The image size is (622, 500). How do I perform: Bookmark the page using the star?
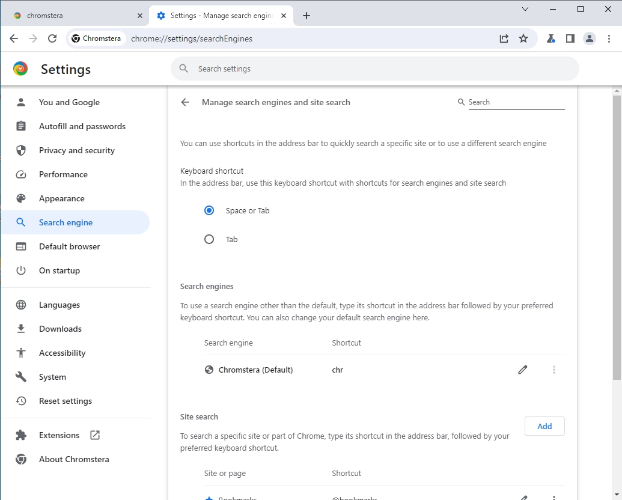[523, 38]
